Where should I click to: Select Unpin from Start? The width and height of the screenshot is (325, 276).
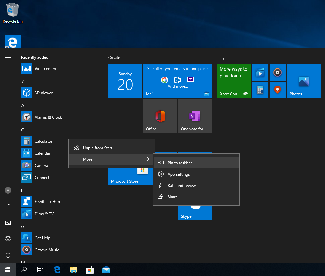[x=112, y=148]
